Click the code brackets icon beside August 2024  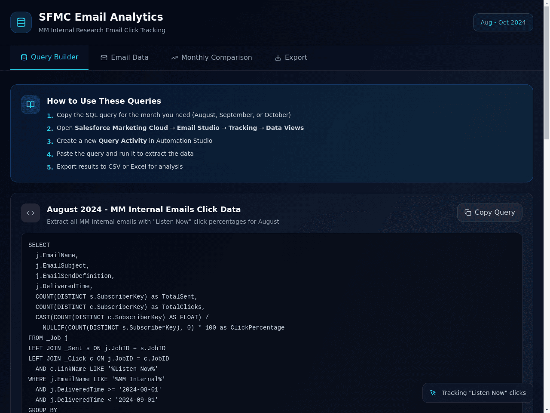(31, 213)
